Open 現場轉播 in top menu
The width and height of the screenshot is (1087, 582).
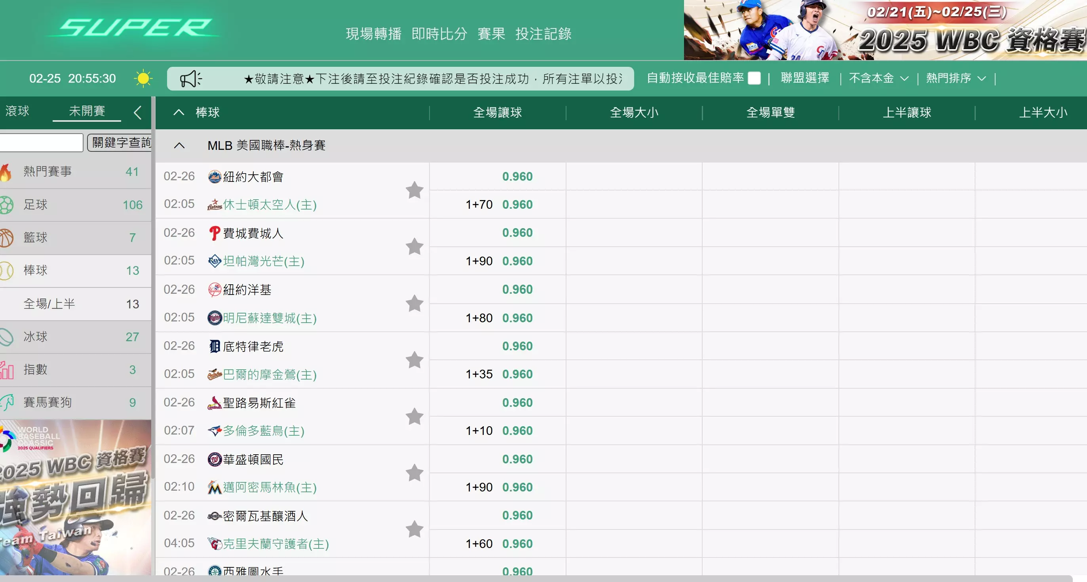pyautogui.click(x=373, y=34)
